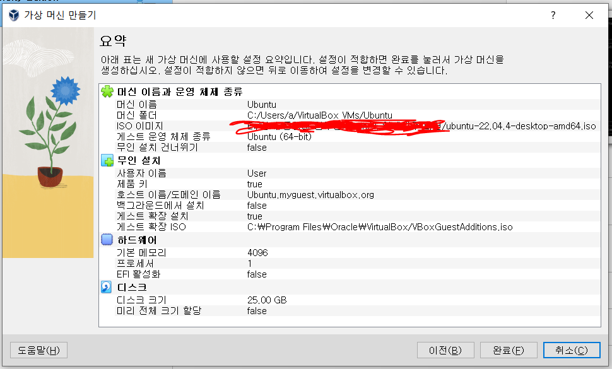Select the 디스크 section header
Screen dimensions: 612x369
[132, 288]
